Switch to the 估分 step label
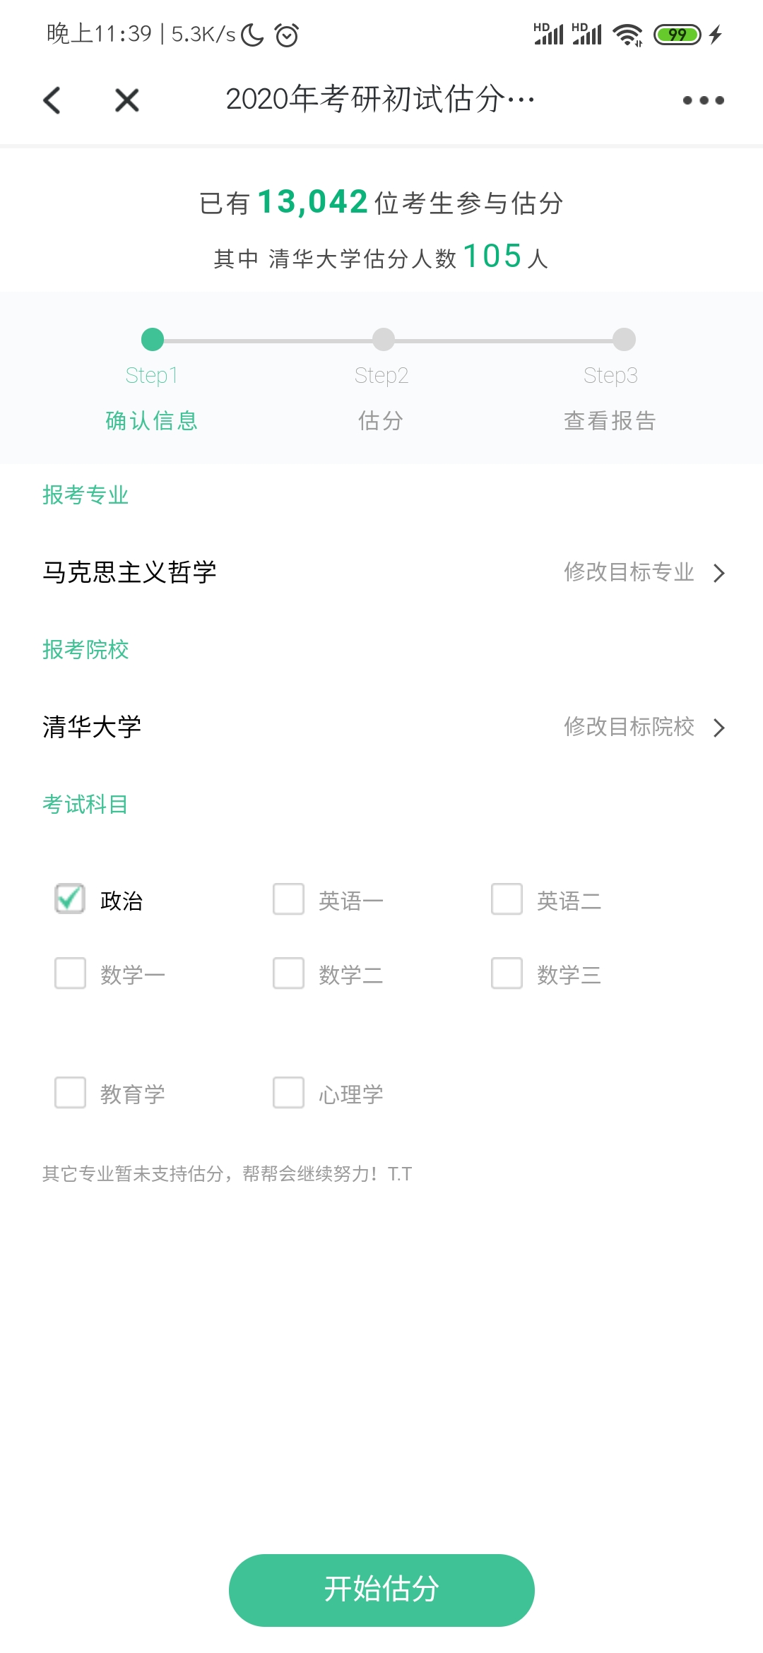763x1653 pixels. click(x=381, y=421)
